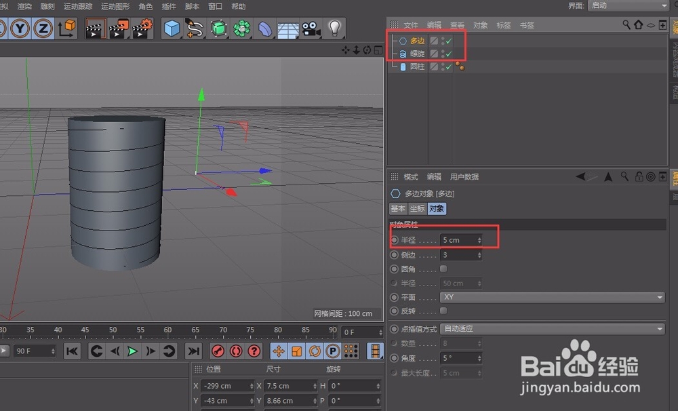The width and height of the screenshot is (678, 411).
Task: Click the 半径 5 cm input field
Action: (459, 240)
